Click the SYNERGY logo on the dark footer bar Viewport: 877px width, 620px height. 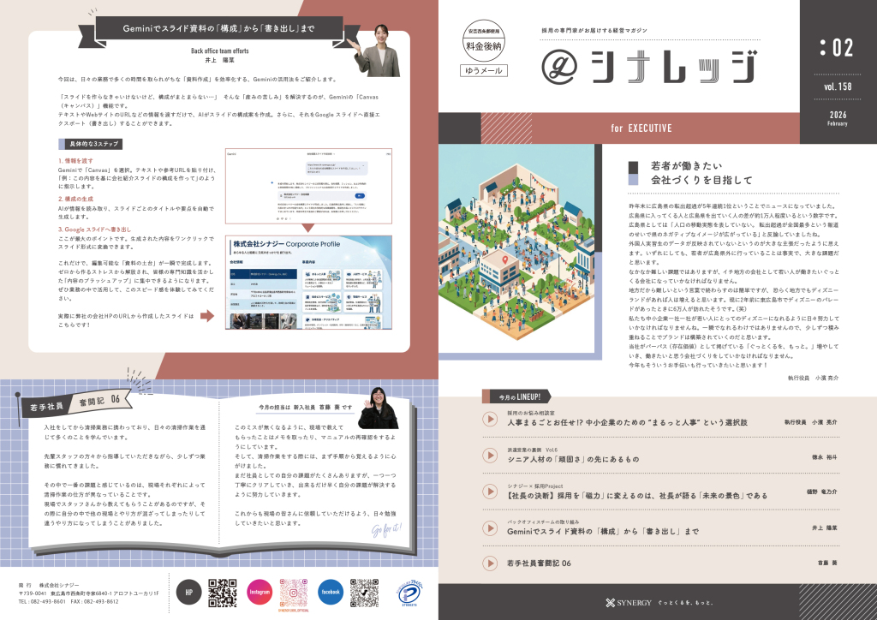(628, 603)
